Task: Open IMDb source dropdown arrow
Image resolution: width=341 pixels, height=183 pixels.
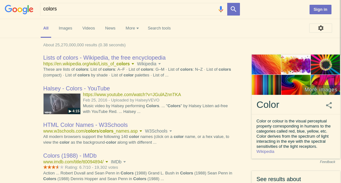Action: click(x=125, y=162)
